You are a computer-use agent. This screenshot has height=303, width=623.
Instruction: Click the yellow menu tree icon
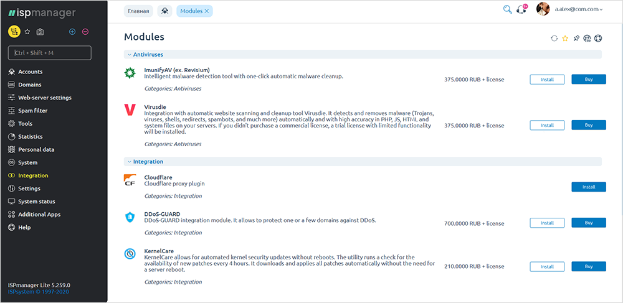coord(14,31)
